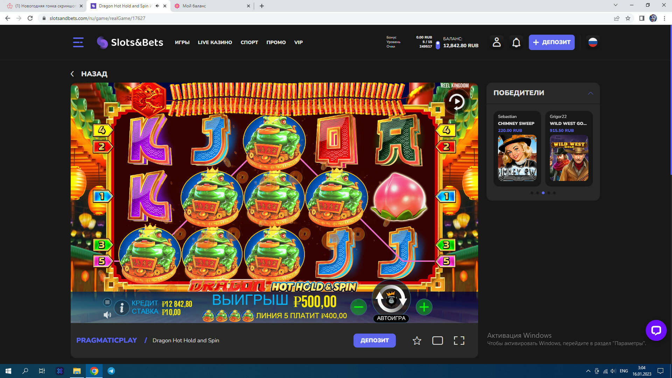Mute the game sound speaker
Viewport: 672px width, 378px height.
[107, 315]
